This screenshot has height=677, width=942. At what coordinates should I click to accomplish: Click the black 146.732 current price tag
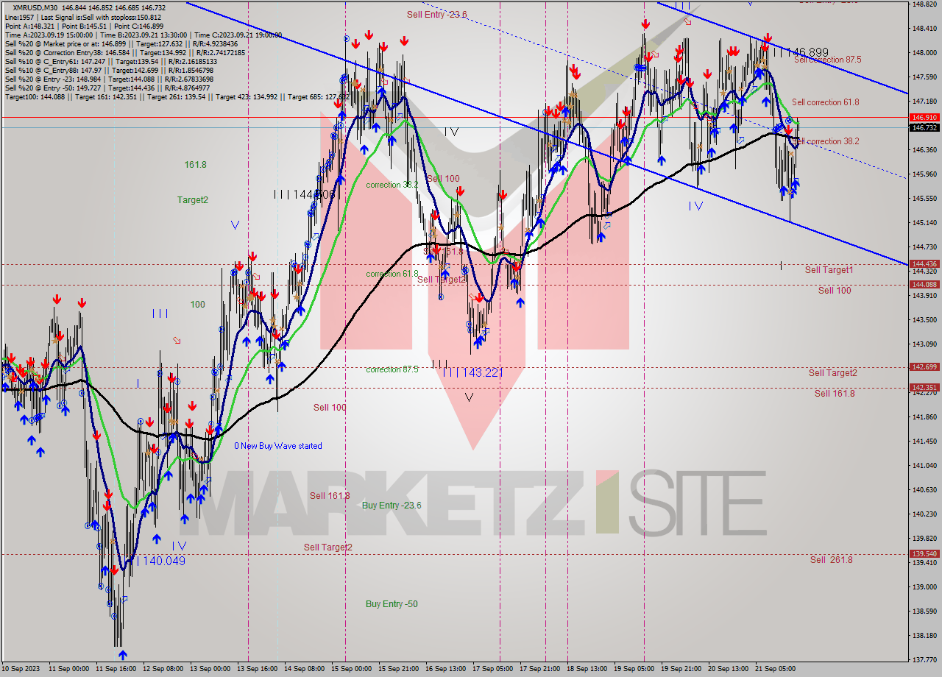tap(924, 128)
